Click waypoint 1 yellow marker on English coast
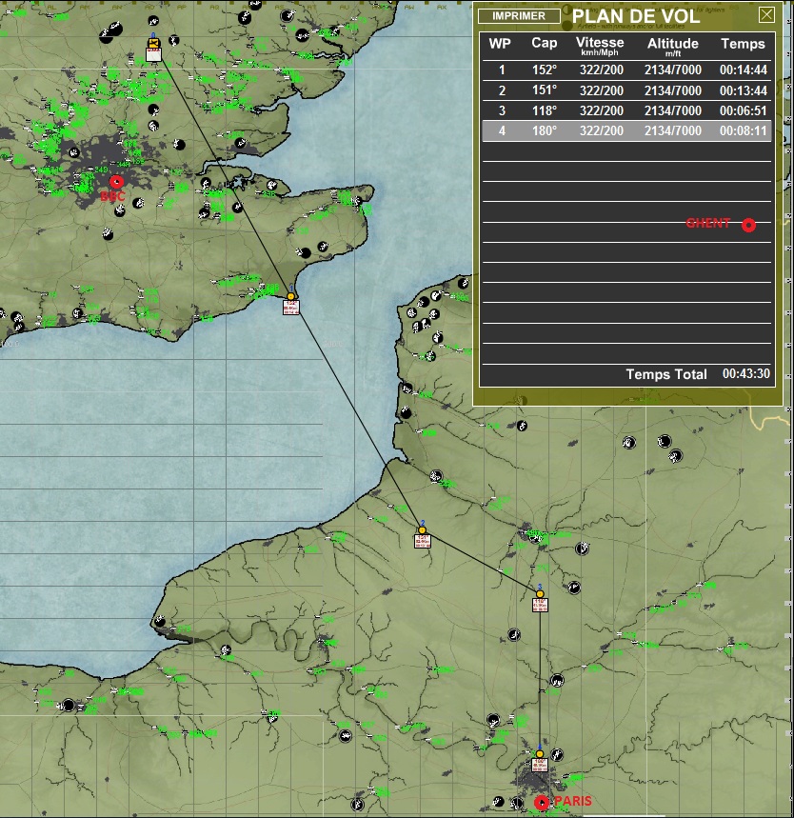The width and height of the screenshot is (794, 818). (290, 296)
